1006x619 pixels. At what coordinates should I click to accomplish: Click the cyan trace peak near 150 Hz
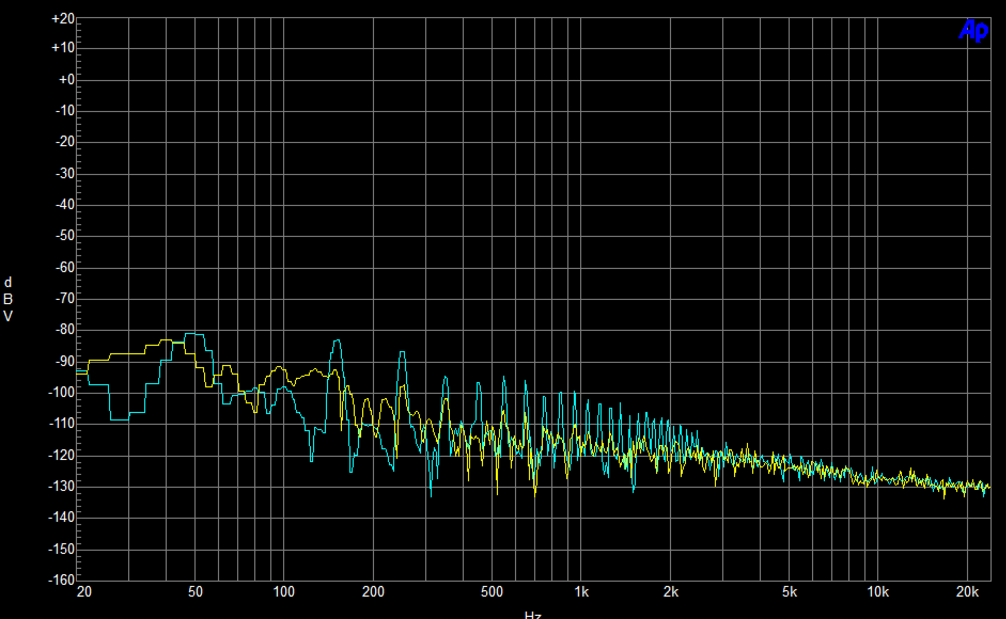pos(337,340)
